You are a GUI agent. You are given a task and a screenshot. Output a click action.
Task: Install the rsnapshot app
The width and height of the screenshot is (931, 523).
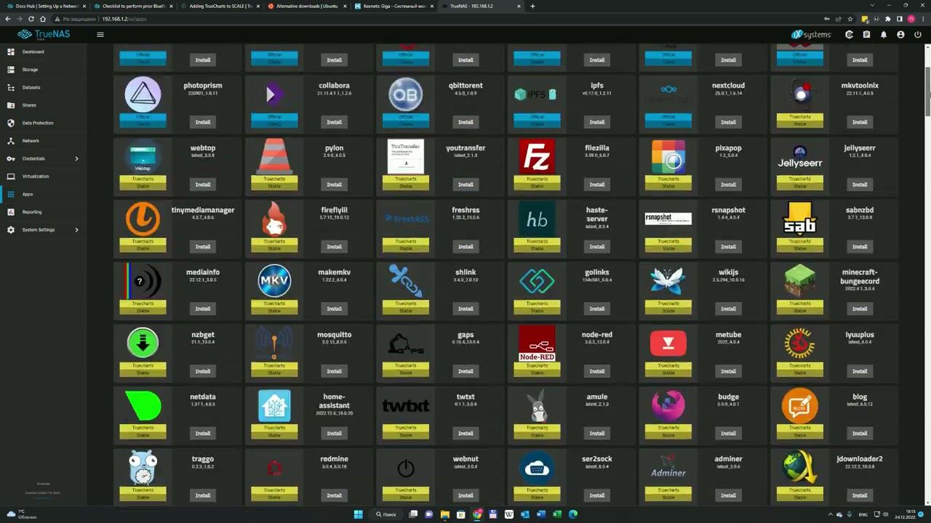728,247
